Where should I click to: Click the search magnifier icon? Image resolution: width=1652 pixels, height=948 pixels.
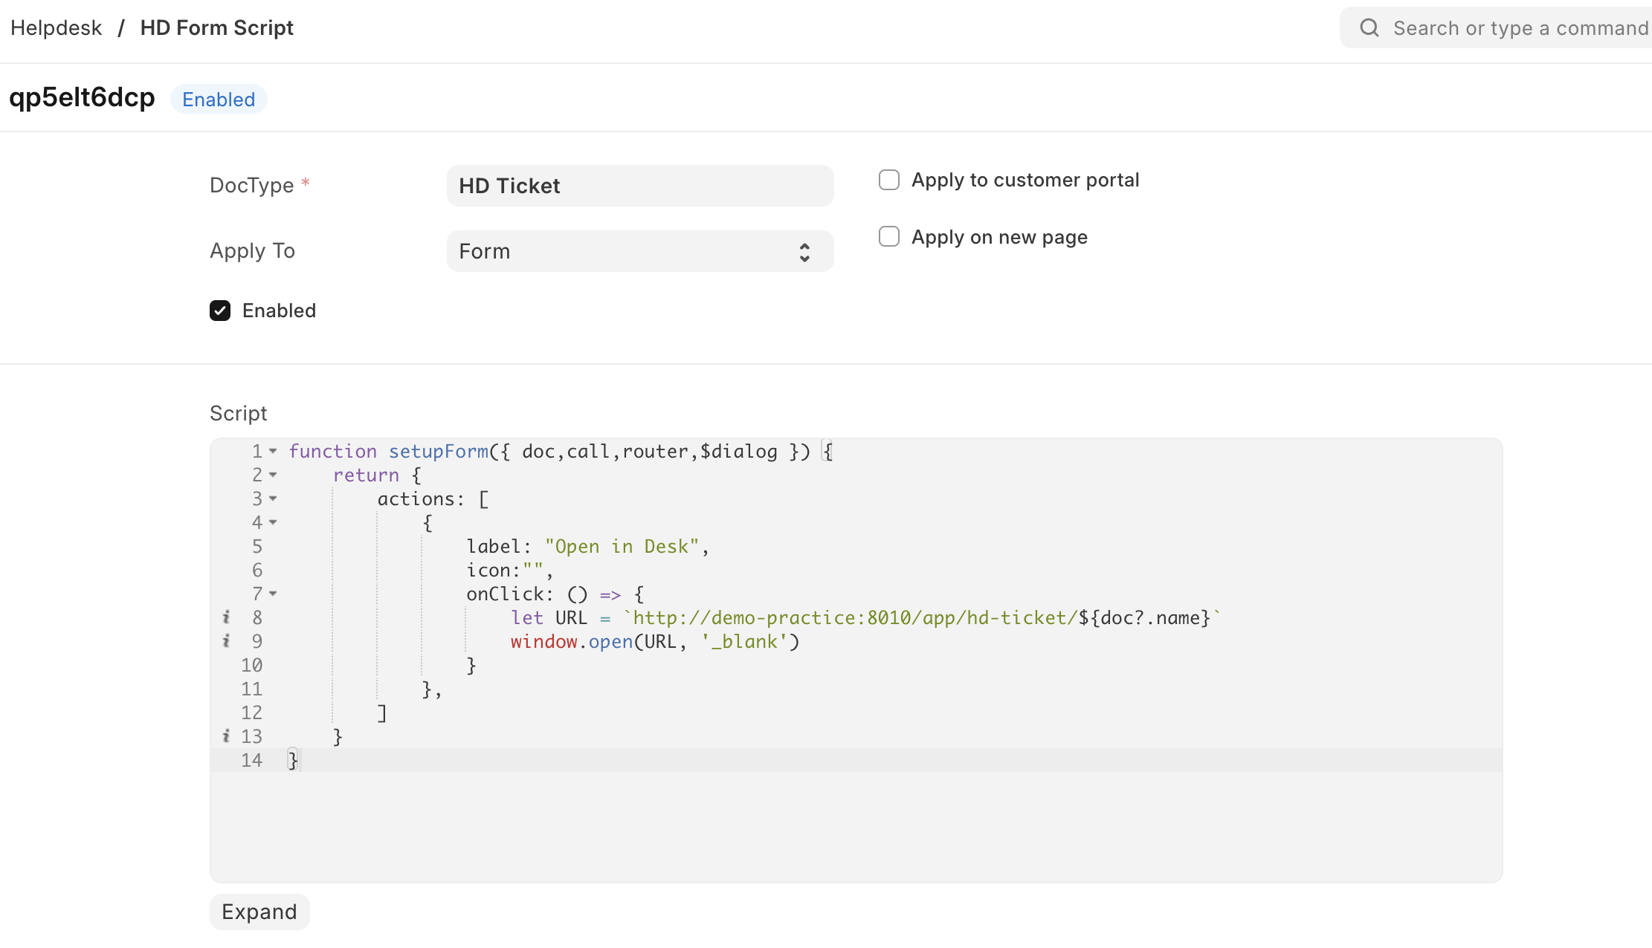click(x=1369, y=28)
